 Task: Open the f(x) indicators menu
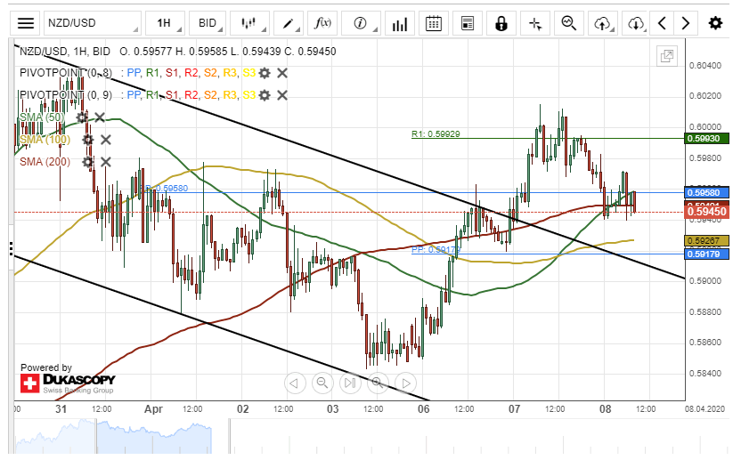(x=322, y=23)
